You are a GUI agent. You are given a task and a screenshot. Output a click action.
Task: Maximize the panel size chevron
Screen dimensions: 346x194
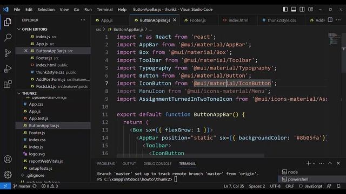(x=330, y=163)
